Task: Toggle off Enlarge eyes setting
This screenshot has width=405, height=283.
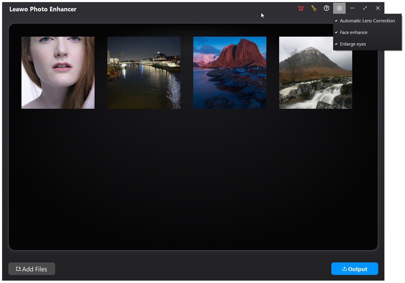Action: coord(353,44)
